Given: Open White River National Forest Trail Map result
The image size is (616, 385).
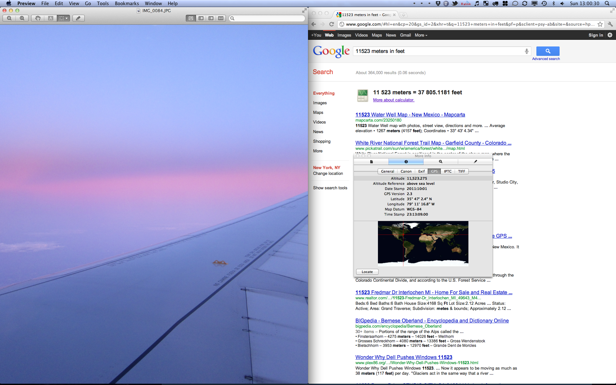Looking at the screenshot, I should pos(433,143).
